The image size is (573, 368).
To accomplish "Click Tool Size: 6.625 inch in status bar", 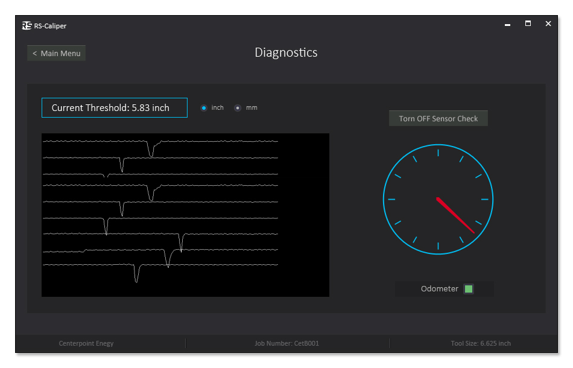I will (x=481, y=343).
